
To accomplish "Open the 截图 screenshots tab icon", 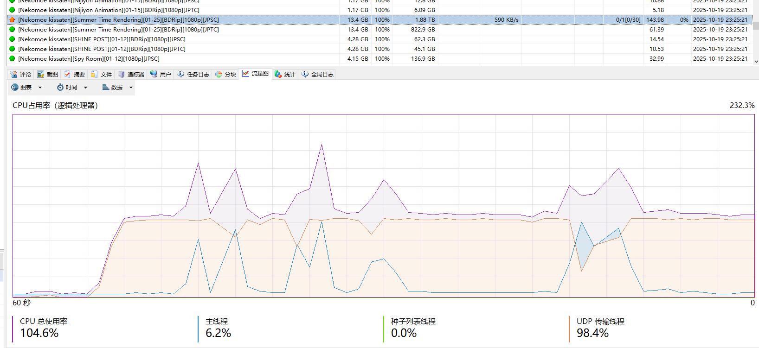I will coord(41,74).
